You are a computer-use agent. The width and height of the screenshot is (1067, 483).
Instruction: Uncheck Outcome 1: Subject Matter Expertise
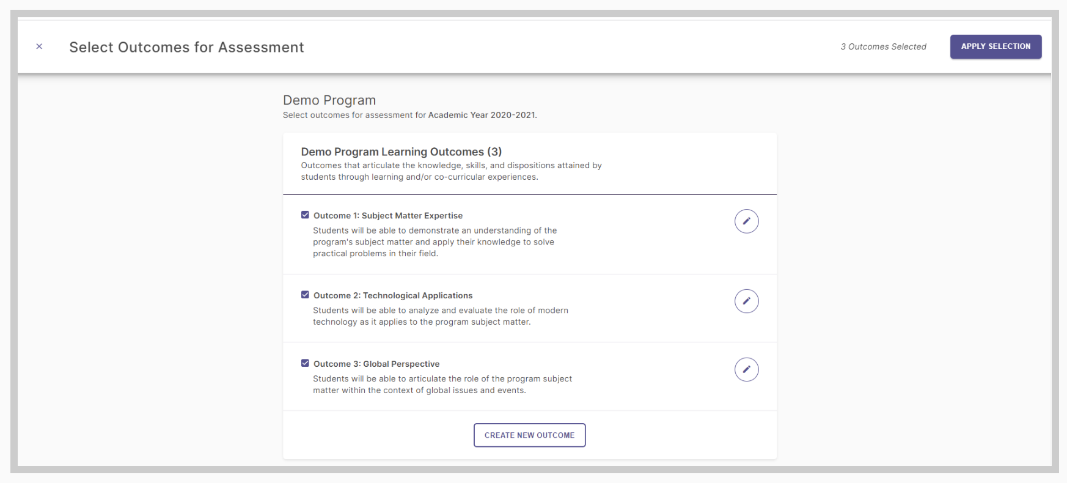(305, 215)
